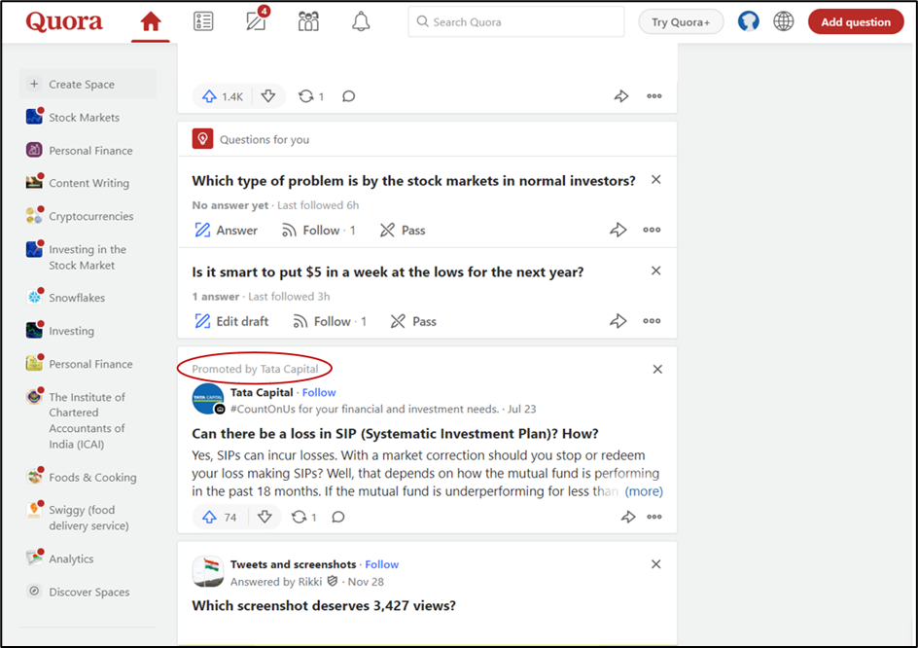918x648 pixels.
Task: Open more options for 1.4K upvotes post
Action: tap(653, 96)
